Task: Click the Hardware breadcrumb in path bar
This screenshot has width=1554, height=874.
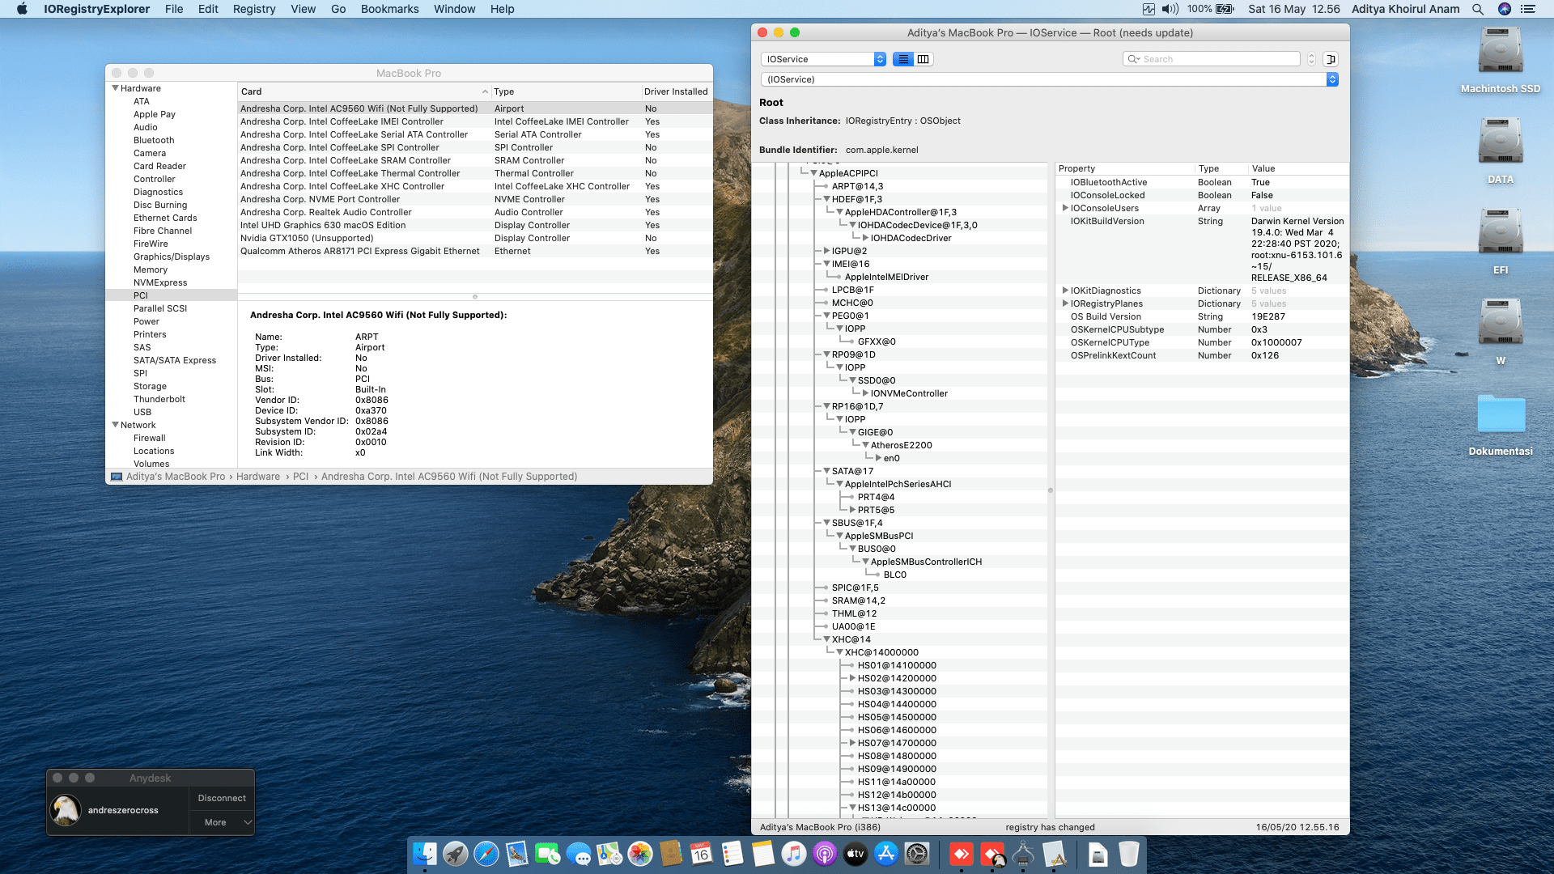Action: coord(258,477)
